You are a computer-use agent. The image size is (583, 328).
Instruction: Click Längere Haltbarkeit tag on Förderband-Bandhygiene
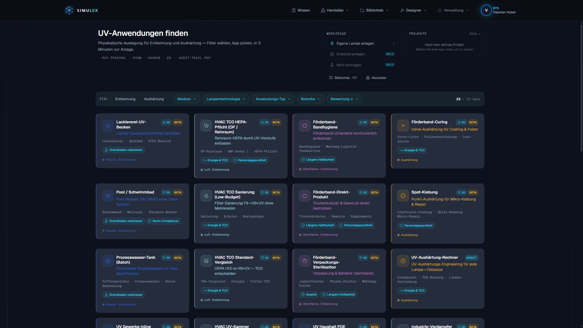click(318, 160)
